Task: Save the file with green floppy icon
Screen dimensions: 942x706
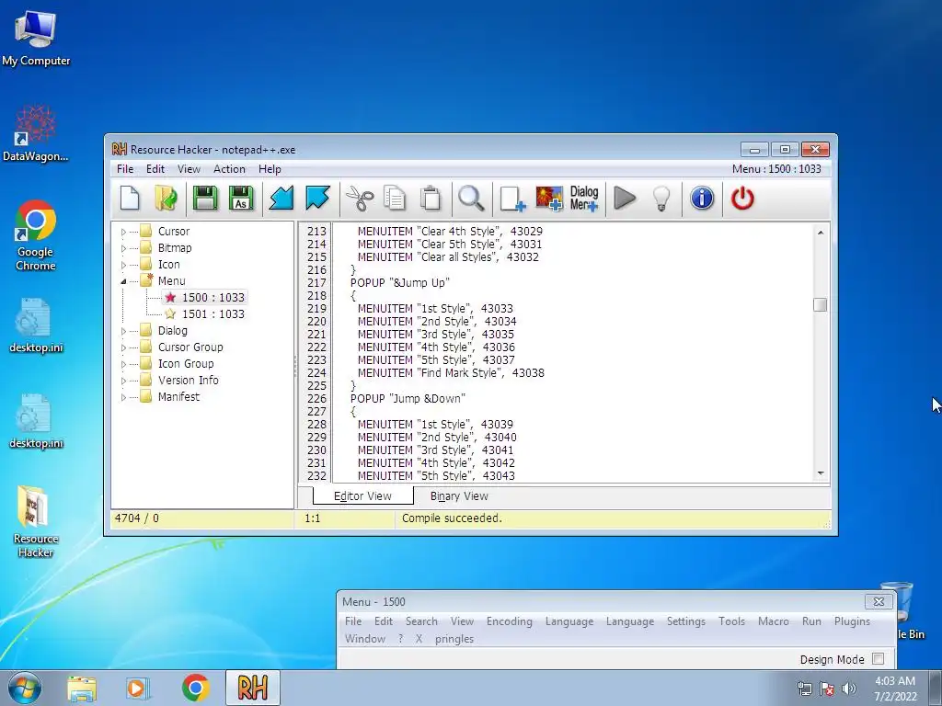Action: pos(205,199)
